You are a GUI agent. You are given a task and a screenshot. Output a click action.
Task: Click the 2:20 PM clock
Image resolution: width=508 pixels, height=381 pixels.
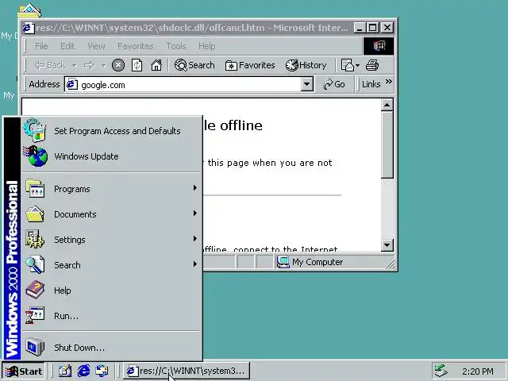coord(478,371)
